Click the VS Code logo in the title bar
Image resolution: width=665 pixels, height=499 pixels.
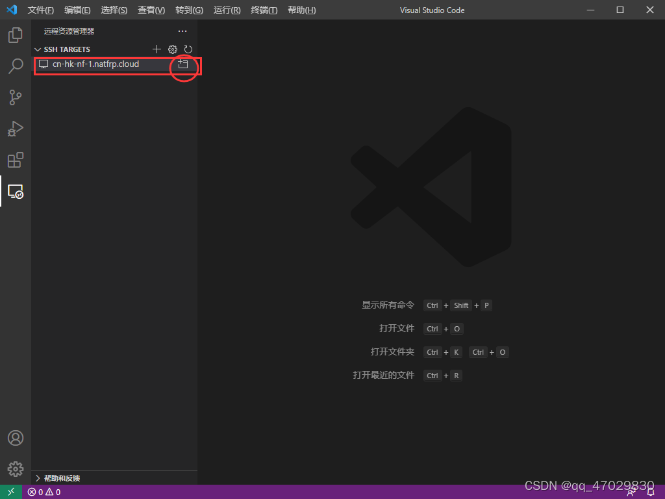click(x=12, y=9)
